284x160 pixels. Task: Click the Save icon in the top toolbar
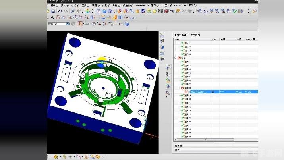tap(53, 11)
